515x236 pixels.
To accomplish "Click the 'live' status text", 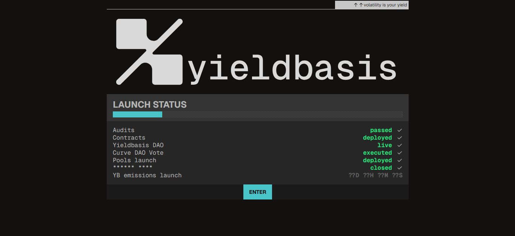I will [384, 145].
